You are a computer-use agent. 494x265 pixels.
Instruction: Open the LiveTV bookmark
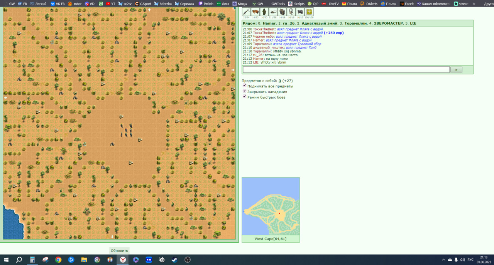pyautogui.click(x=330, y=3)
